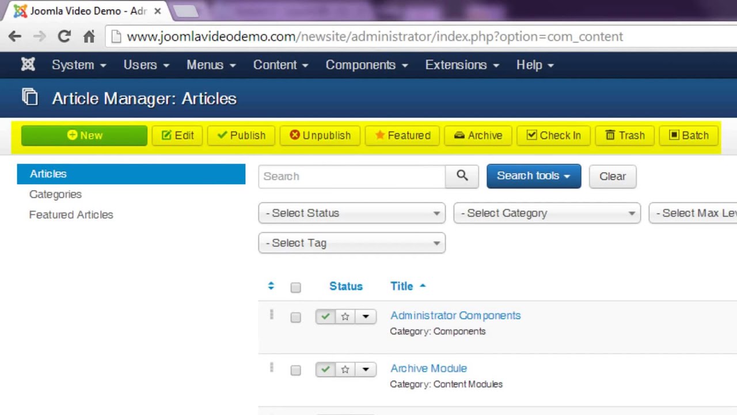Open the Extensions menu

click(x=462, y=65)
